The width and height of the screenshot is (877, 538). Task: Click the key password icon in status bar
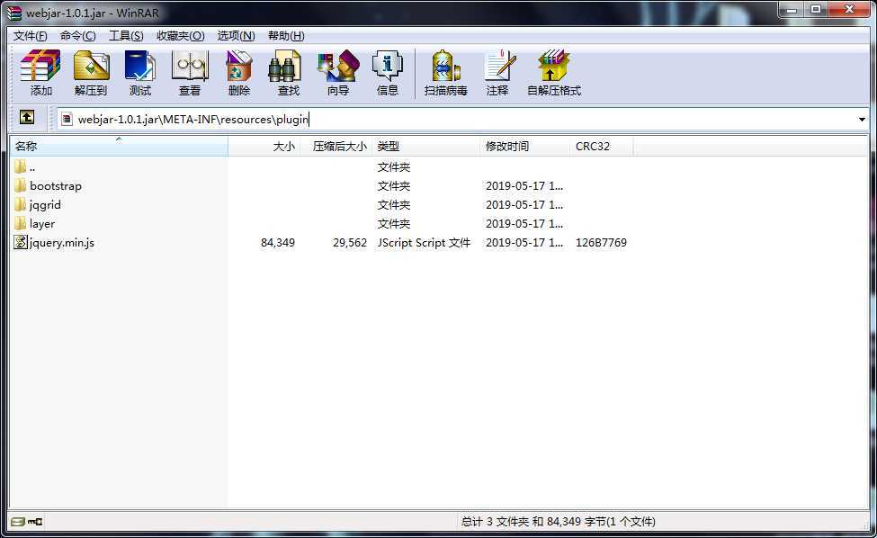[x=35, y=522]
